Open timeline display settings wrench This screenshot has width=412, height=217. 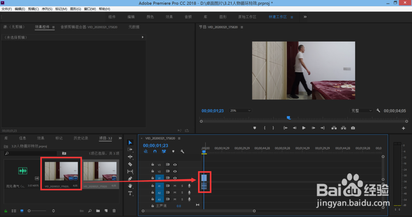click(x=182, y=151)
